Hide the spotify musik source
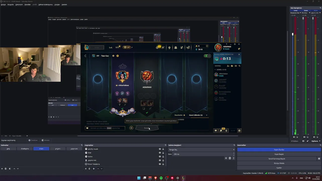 point(160,149)
